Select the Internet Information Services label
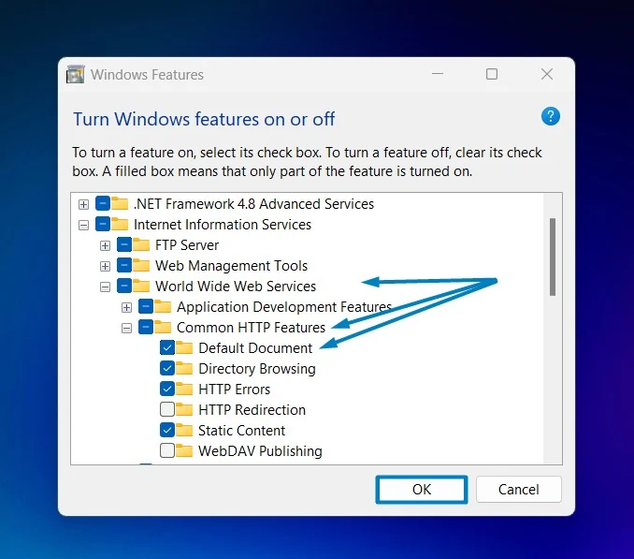Viewport: 634px width, 559px height. (223, 224)
